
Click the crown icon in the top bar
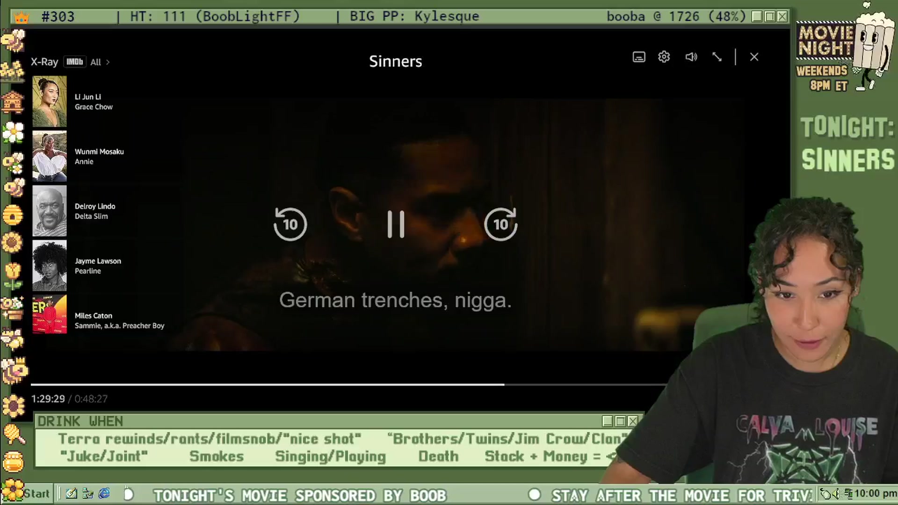point(22,17)
